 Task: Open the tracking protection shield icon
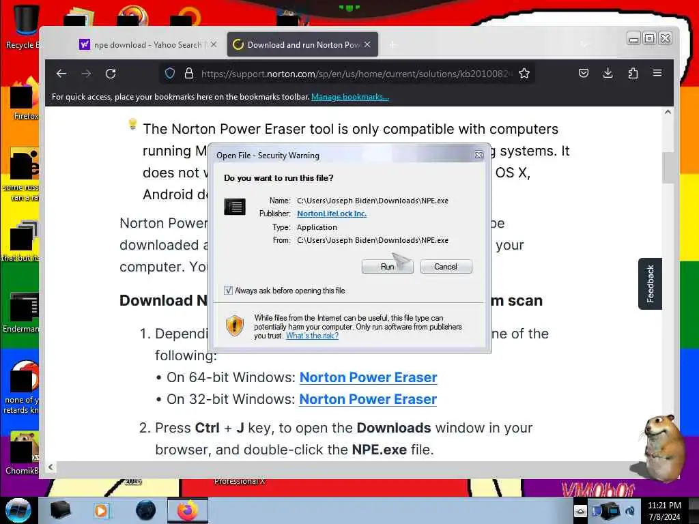point(170,74)
